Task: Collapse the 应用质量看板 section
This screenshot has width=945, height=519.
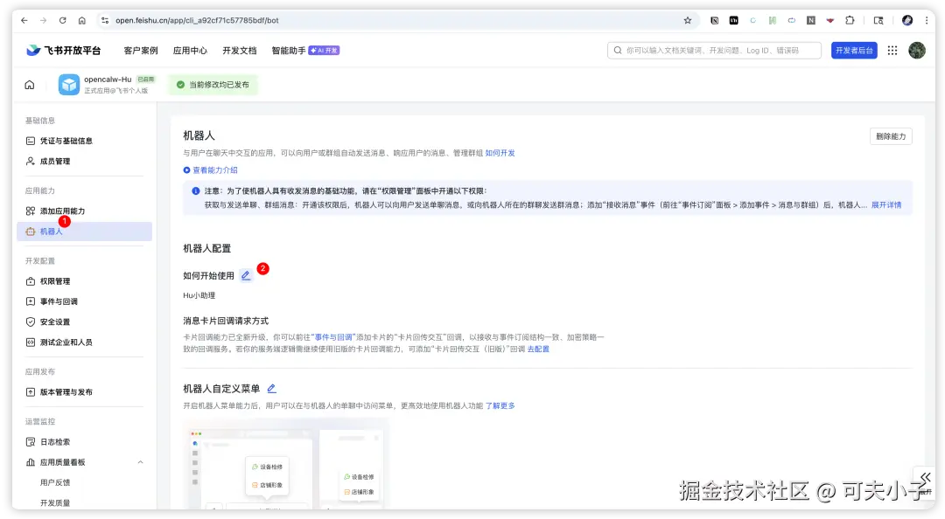Action: click(140, 462)
